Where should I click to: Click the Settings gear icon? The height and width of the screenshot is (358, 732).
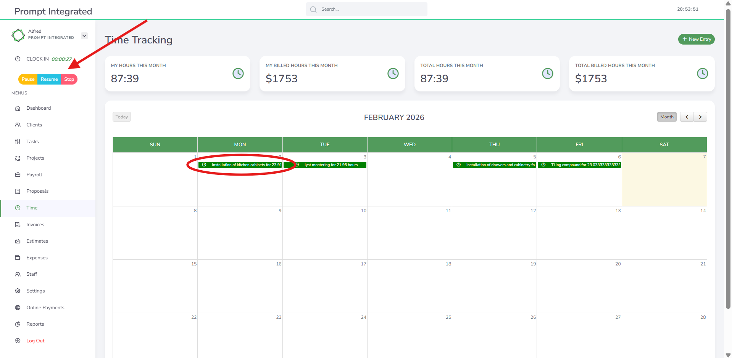(x=18, y=291)
